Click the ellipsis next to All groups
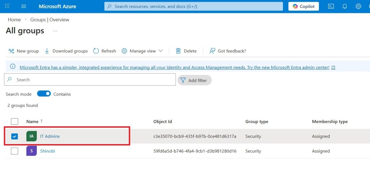This screenshot has width=370, height=184. (55, 31)
